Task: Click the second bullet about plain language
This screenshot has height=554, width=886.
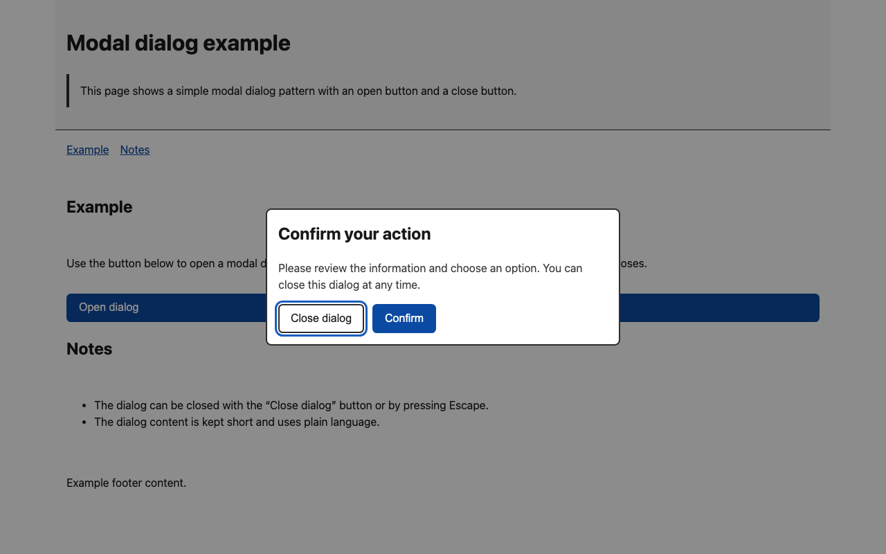Action: point(237,422)
